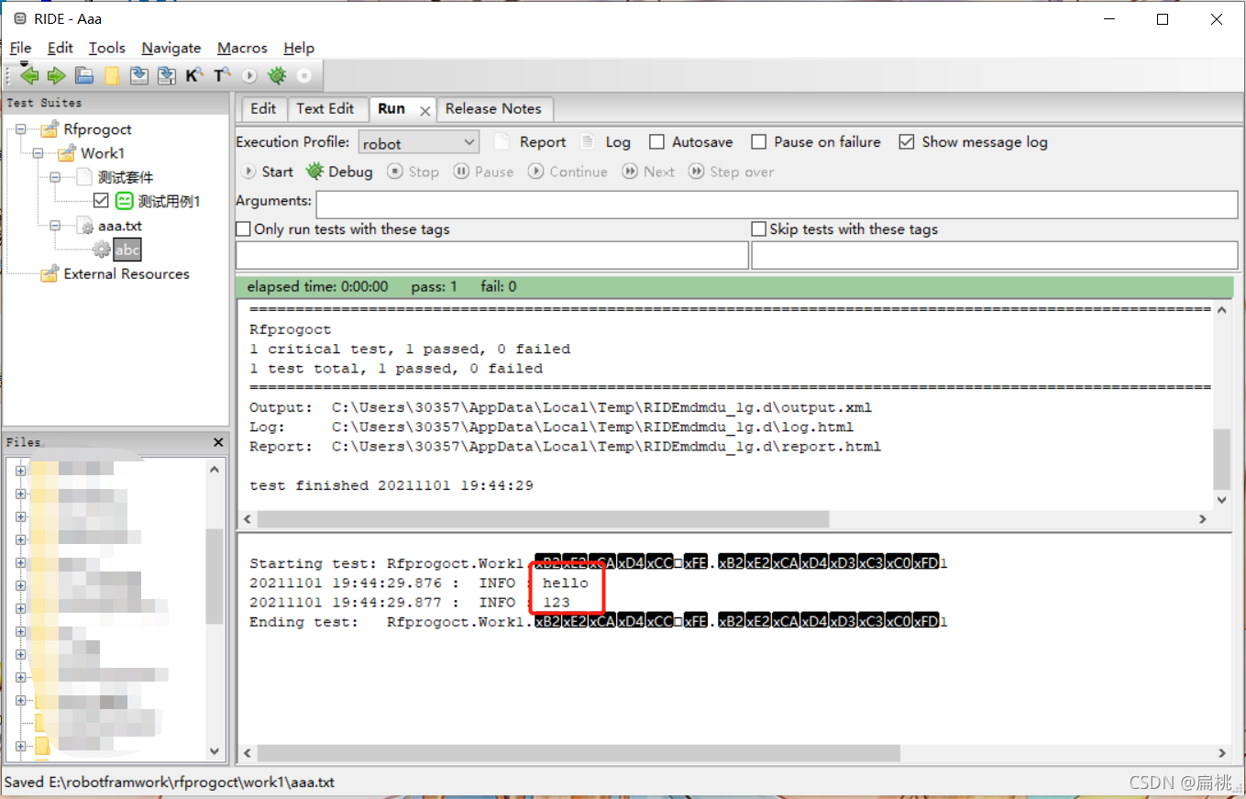Viewport: 1246px width, 799px height.
Task: Uncheck Show message log
Action: pos(907,142)
